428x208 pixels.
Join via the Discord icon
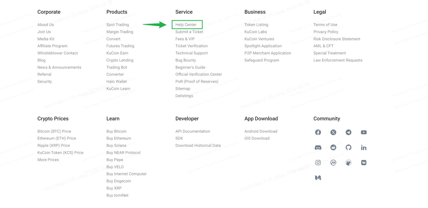318,147
